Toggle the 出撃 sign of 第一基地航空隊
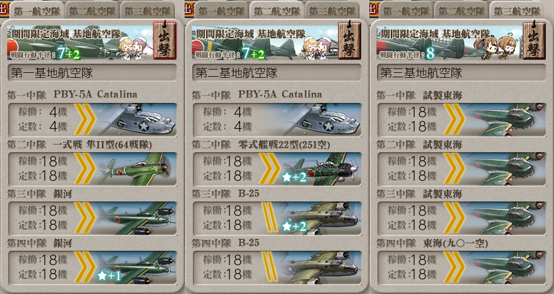 [x=164, y=40]
